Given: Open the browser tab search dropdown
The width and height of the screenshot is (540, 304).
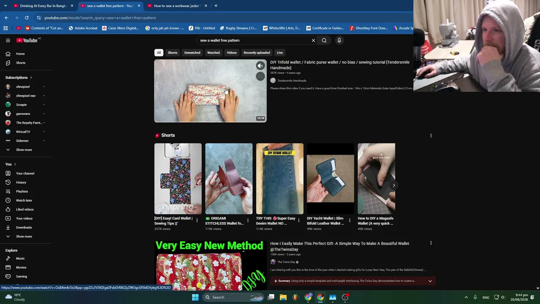Looking at the screenshot, I should pos(5,6).
